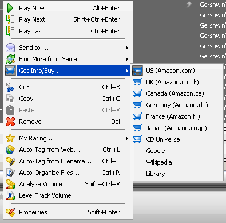Screen dimensions: 226x223
Task: Select the highlighted Get Info/Buy … entry
Action: 68,71
